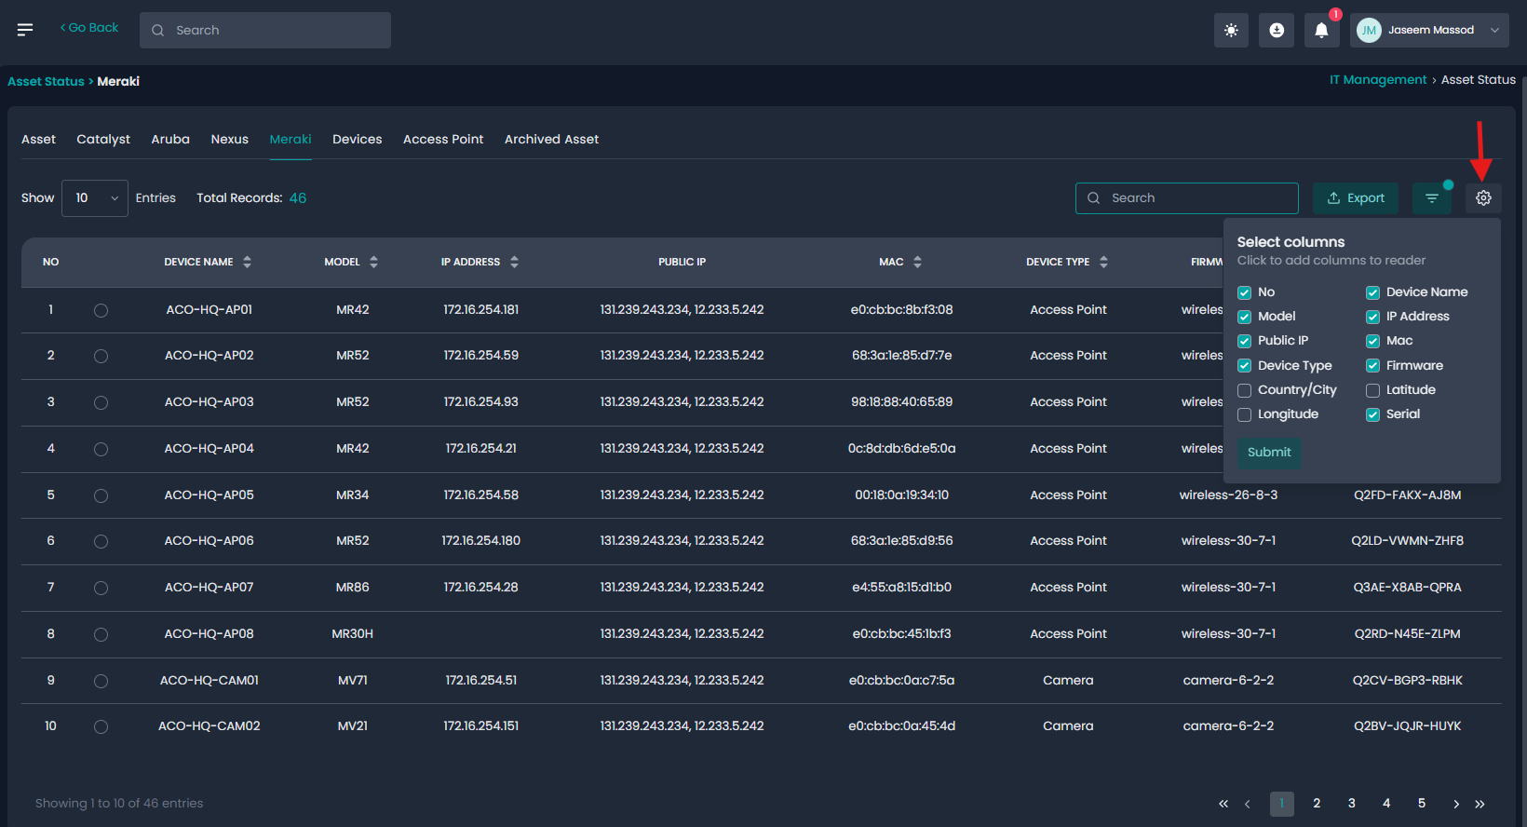1527x827 pixels.
Task: Click the Public IP column header
Action: tap(682, 263)
